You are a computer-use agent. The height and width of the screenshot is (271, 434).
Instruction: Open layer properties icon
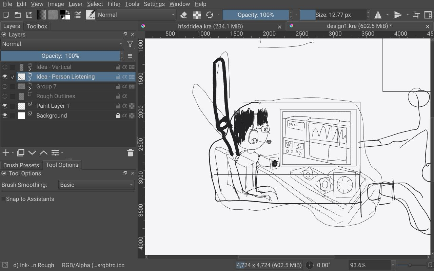pyautogui.click(x=55, y=153)
